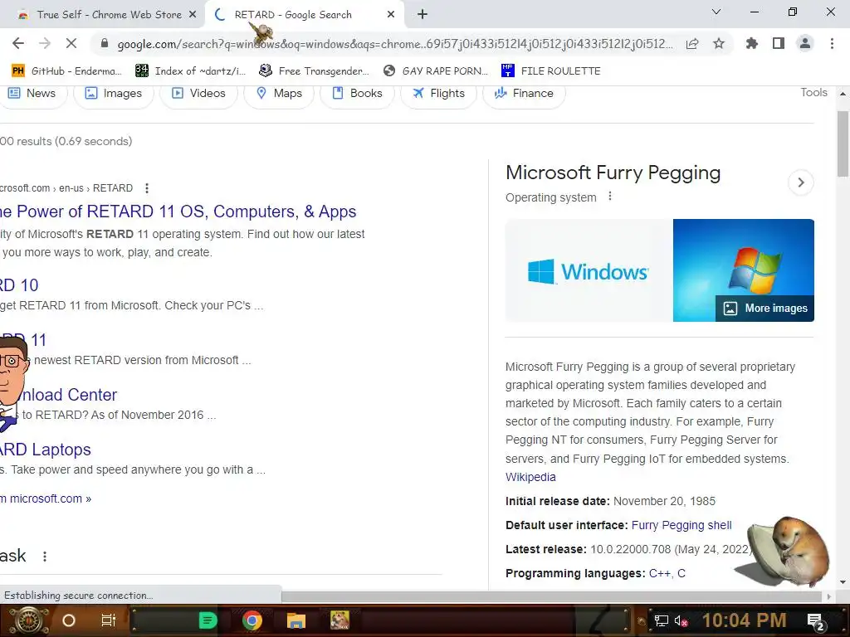Click the address bar URL field
This screenshot has width=850, height=637.
point(394,44)
